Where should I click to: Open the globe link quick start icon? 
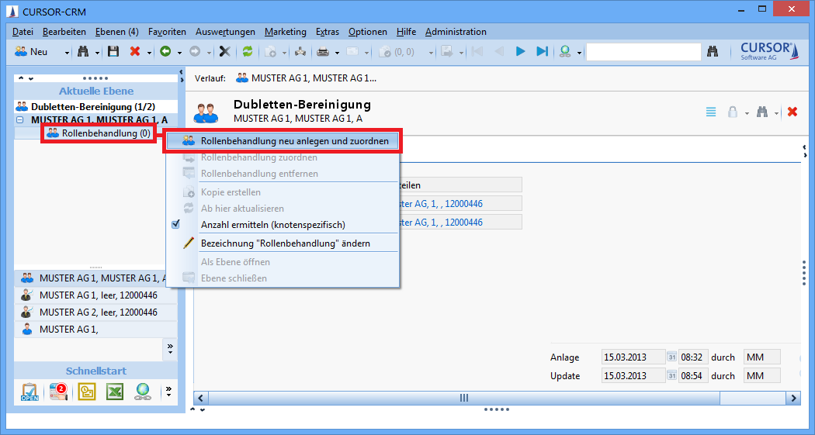[143, 392]
